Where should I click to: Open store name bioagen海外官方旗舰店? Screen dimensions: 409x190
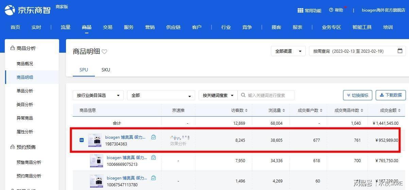[x=384, y=10]
